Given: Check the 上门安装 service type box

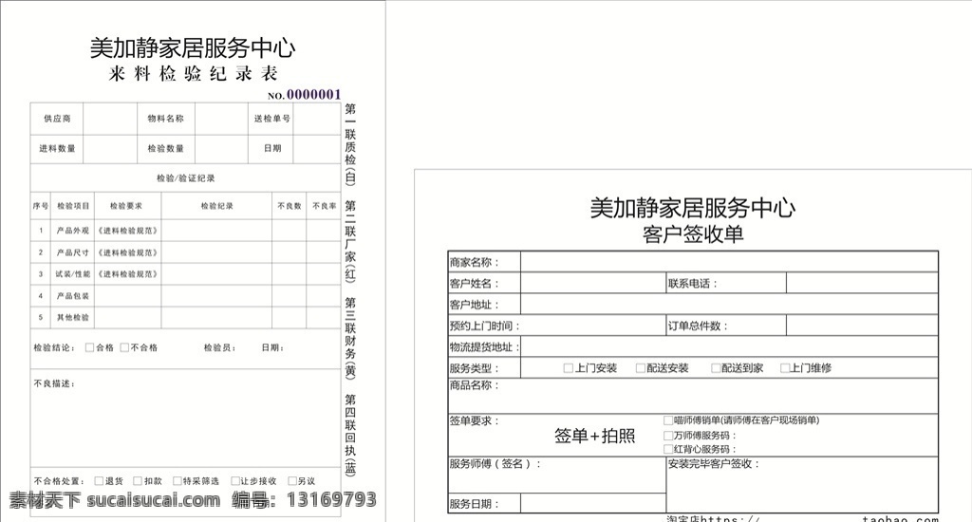Looking at the screenshot, I should click(569, 368).
